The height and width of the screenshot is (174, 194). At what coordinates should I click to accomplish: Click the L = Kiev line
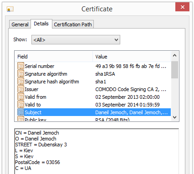point(24,150)
